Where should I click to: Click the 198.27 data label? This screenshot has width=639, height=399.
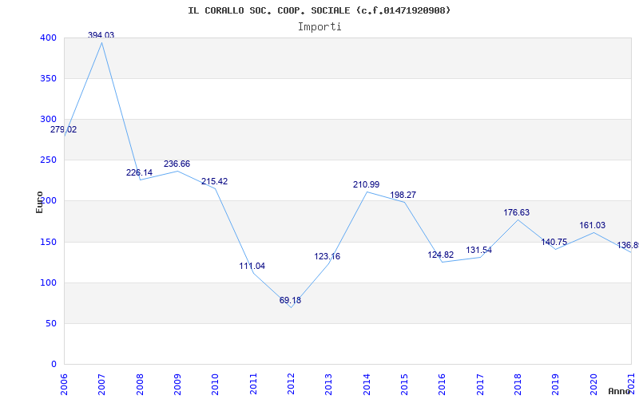point(403,195)
